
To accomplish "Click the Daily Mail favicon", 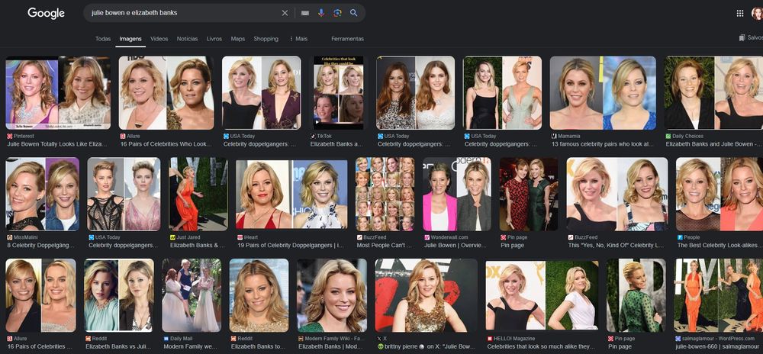I will (166, 339).
